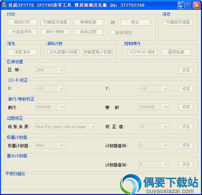Open the 换行 Pattern0 dropdown
Viewport: 202px width, 195px height.
tap(49, 107)
